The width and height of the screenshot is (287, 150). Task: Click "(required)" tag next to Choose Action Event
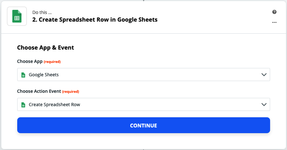coord(70,92)
